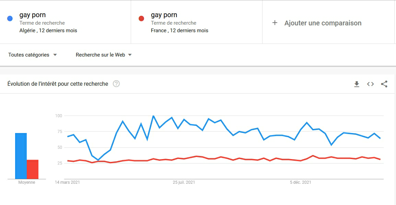396x205 pixels.
Task: Click the 5 déc. 2021 axis label
Action: click(301, 182)
